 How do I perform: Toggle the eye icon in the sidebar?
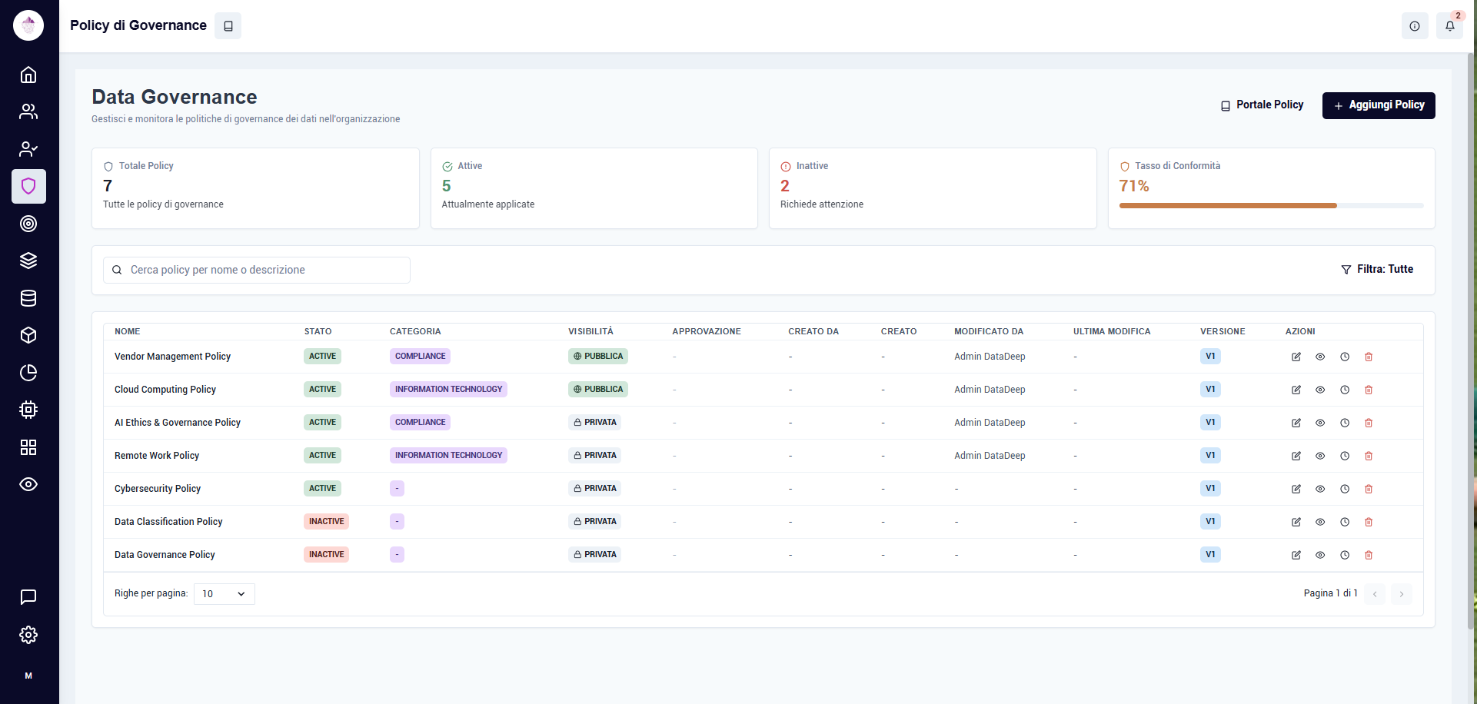point(28,484)
